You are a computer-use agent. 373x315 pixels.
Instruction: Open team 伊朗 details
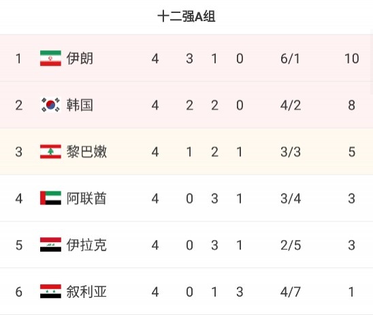click(x=80, y=58)
